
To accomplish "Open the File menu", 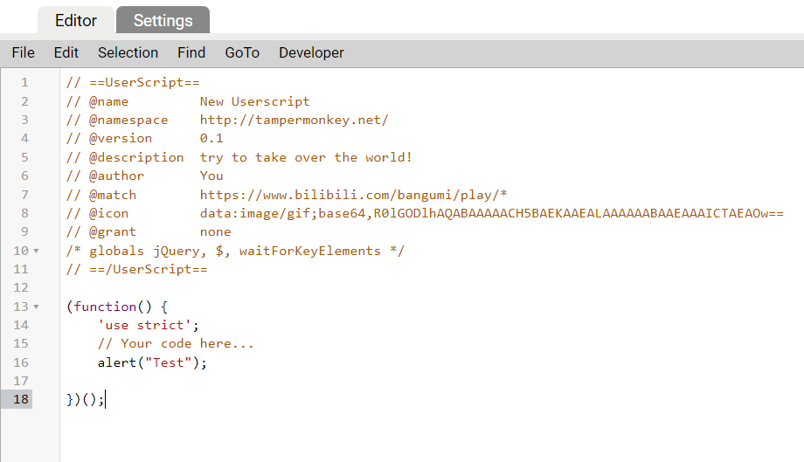I will click(x=23, y=52).
